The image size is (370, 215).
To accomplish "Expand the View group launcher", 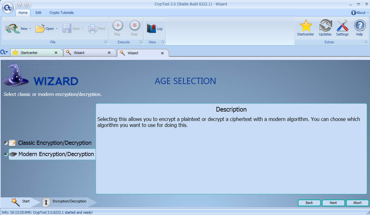I will 163,42.
